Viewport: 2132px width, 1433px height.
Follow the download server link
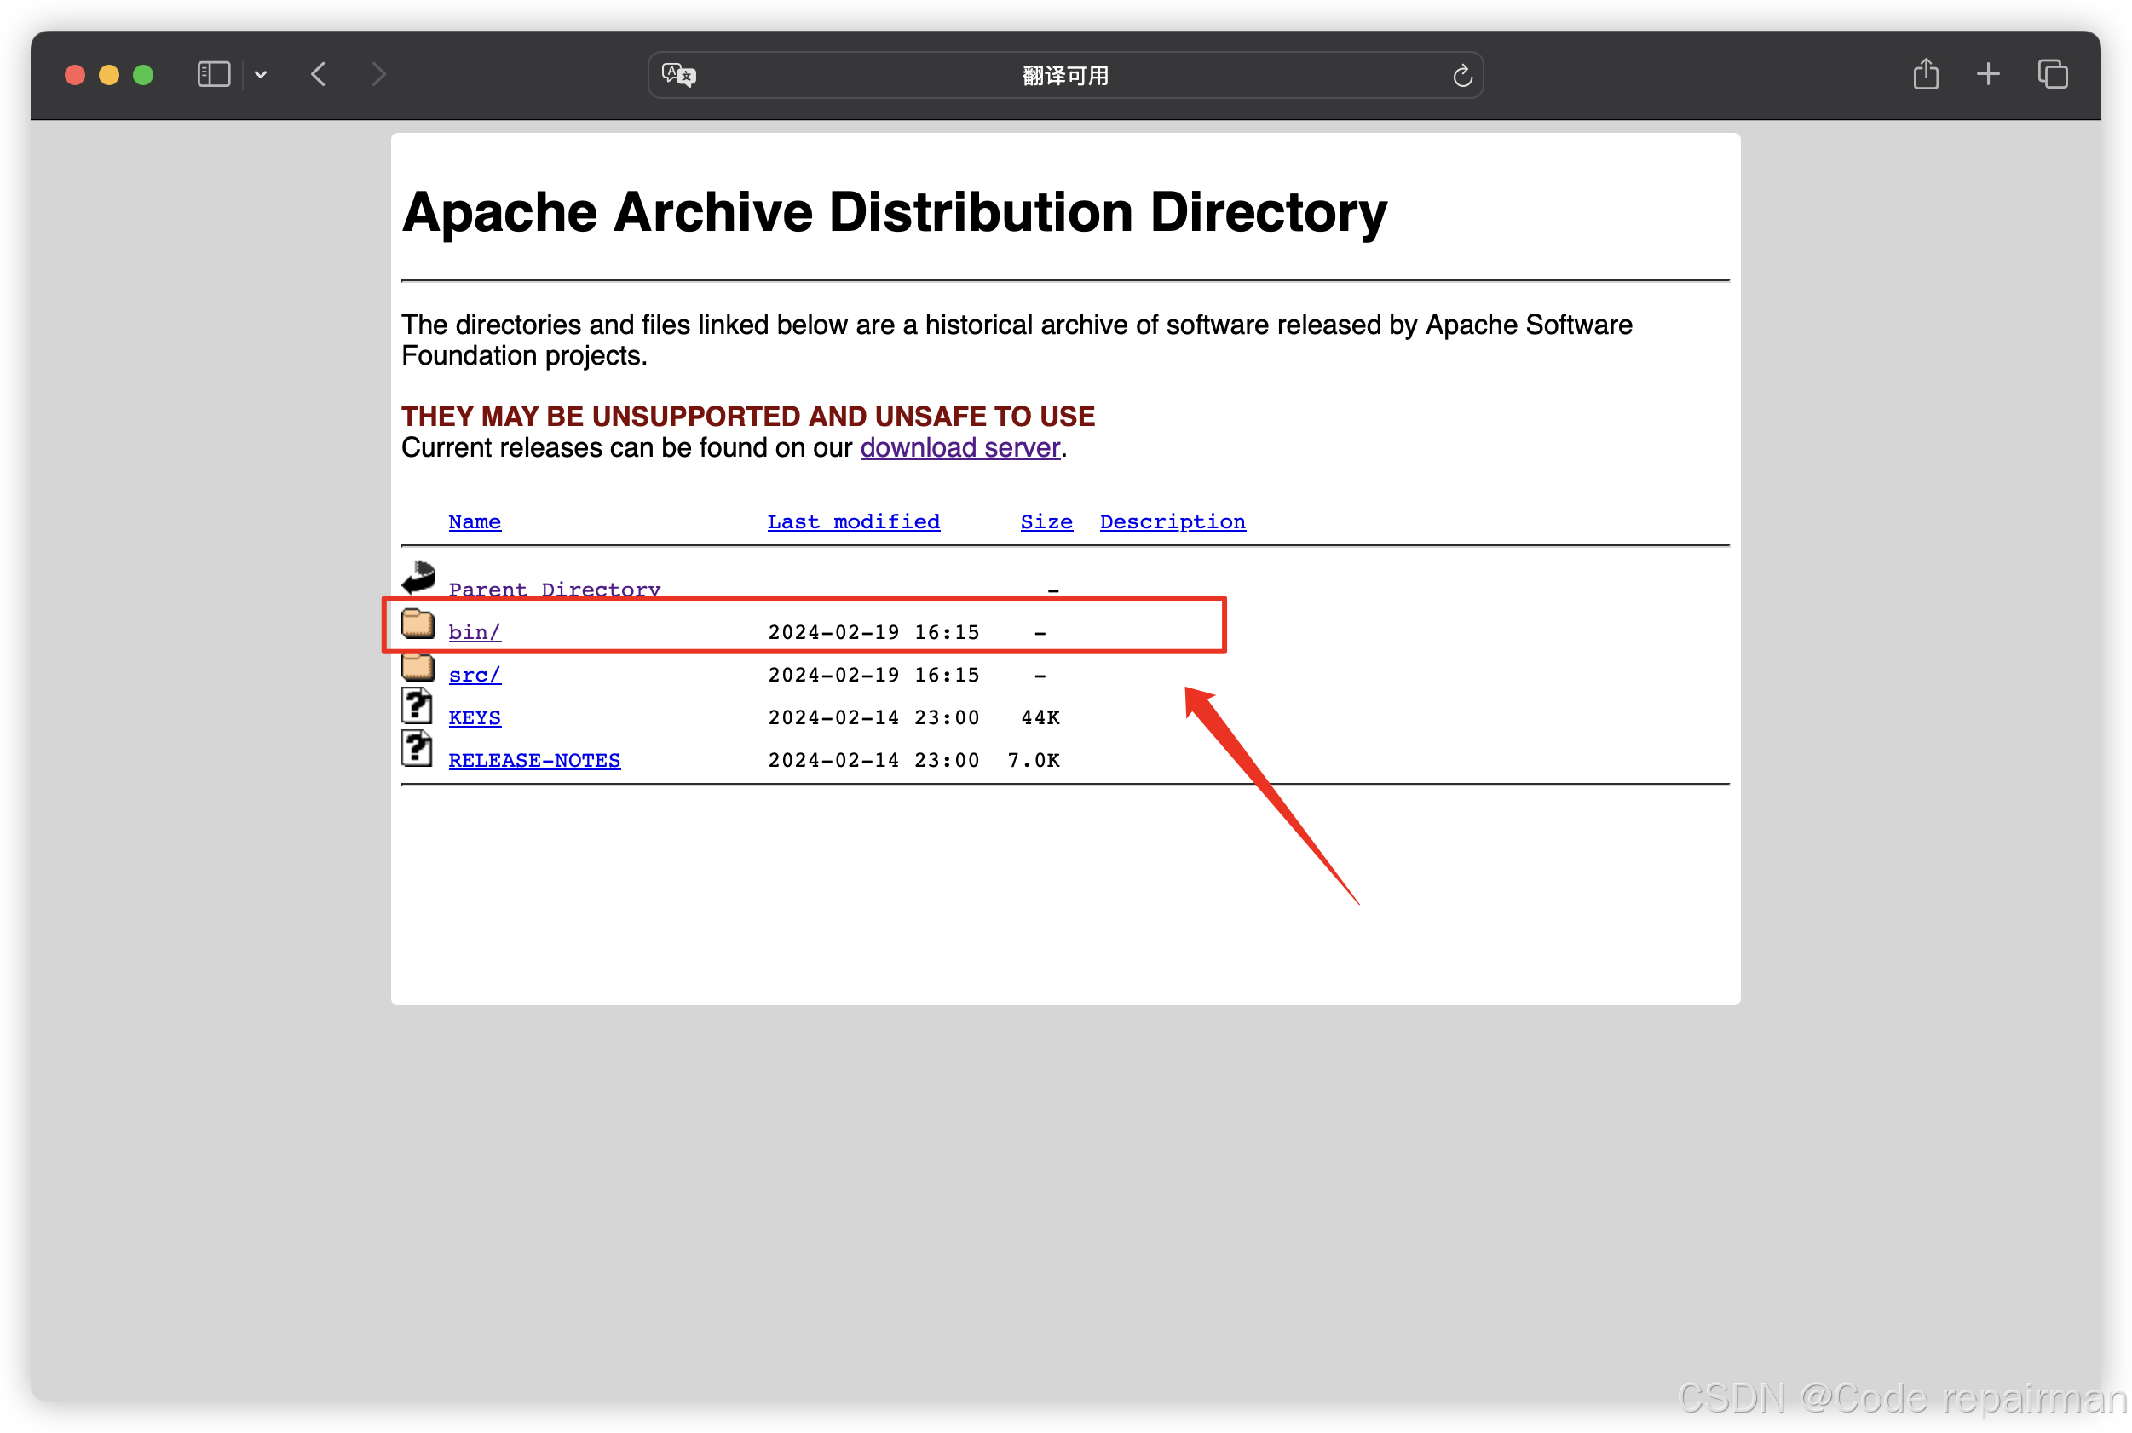[959, 448]
